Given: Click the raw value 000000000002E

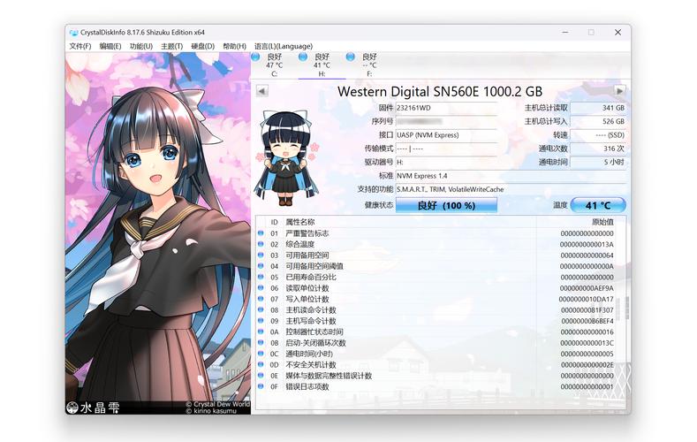Looking at the screenshot, I should [587, 364].
